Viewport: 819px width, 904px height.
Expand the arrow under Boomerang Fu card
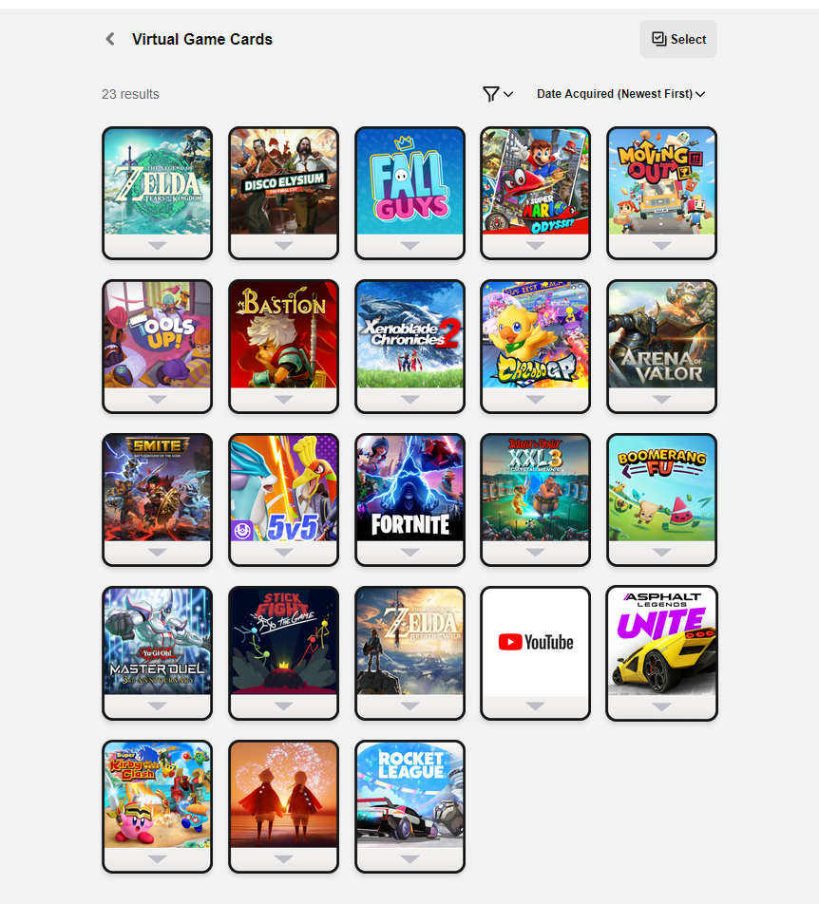pos(661,553)
